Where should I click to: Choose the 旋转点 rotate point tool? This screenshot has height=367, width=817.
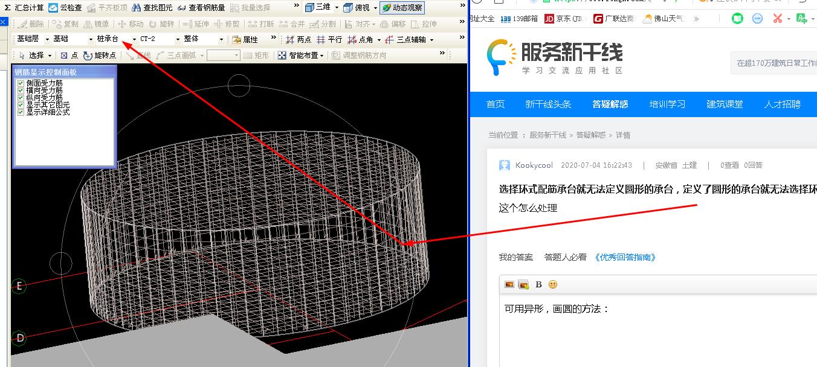[x=100, y=55]
